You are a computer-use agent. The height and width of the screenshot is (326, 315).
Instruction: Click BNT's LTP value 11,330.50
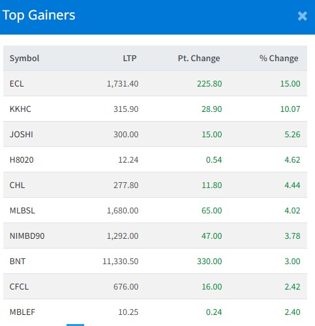(x=121, y=261)
